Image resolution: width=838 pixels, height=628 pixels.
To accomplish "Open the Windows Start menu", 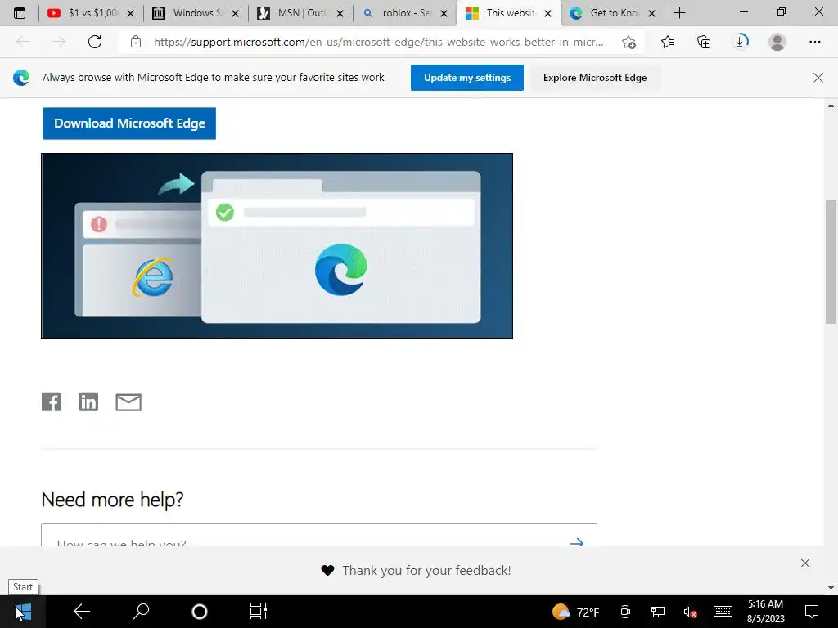I will coord(23,612).
